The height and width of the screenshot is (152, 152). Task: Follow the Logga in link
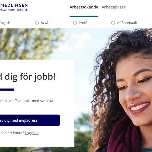click(32, 133)
